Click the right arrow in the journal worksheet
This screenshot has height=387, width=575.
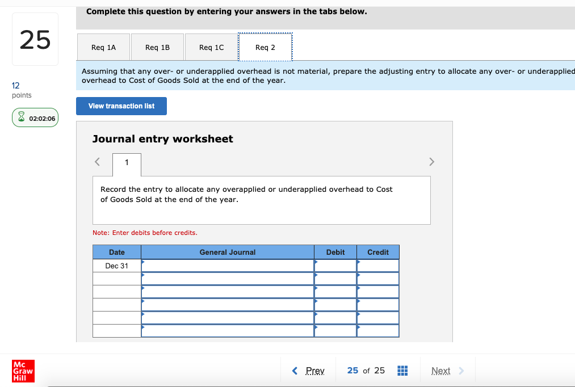431,162
